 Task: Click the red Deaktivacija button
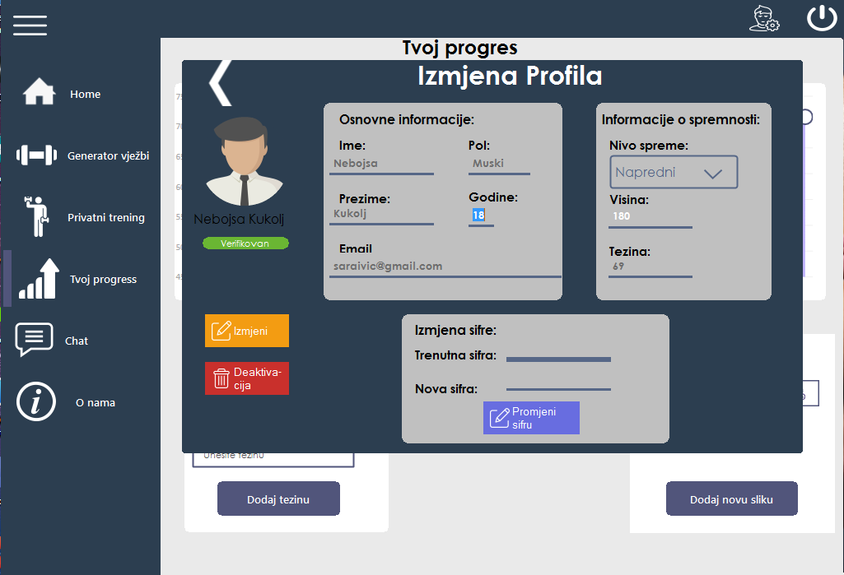point(247,378)
